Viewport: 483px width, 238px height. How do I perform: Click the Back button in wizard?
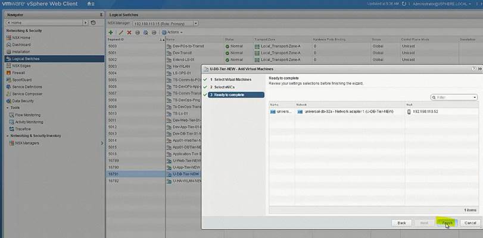coord(402,223)
